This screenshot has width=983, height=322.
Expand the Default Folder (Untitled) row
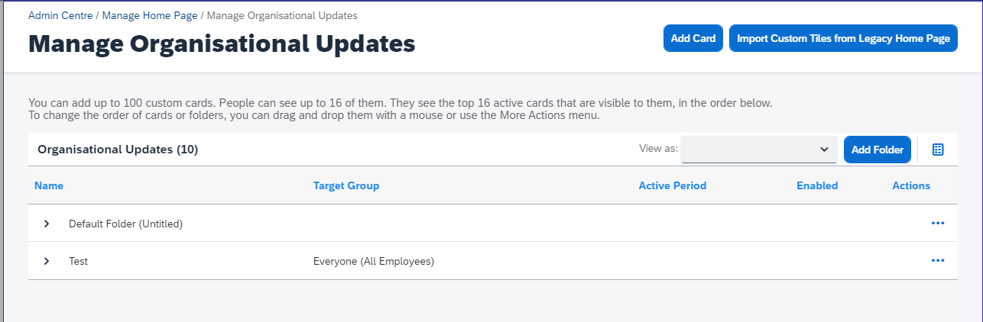pos(47,224)
